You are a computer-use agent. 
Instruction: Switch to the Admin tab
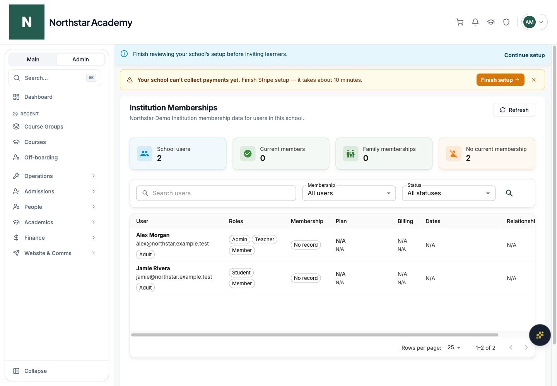pyautogui.click(x=80, y=59)
